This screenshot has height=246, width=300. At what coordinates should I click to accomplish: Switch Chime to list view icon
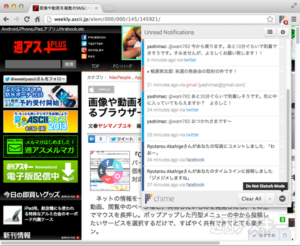pyautogui.click(x=270, y=32)
